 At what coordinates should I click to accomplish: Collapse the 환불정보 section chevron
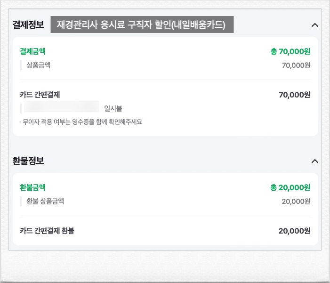(x=315, y=161)
